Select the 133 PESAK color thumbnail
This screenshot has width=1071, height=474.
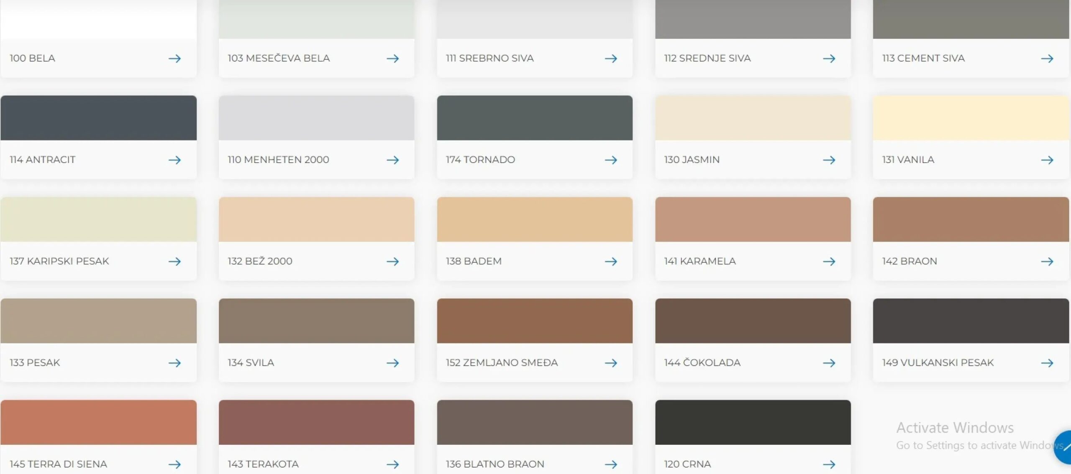[x=99, y=321]
